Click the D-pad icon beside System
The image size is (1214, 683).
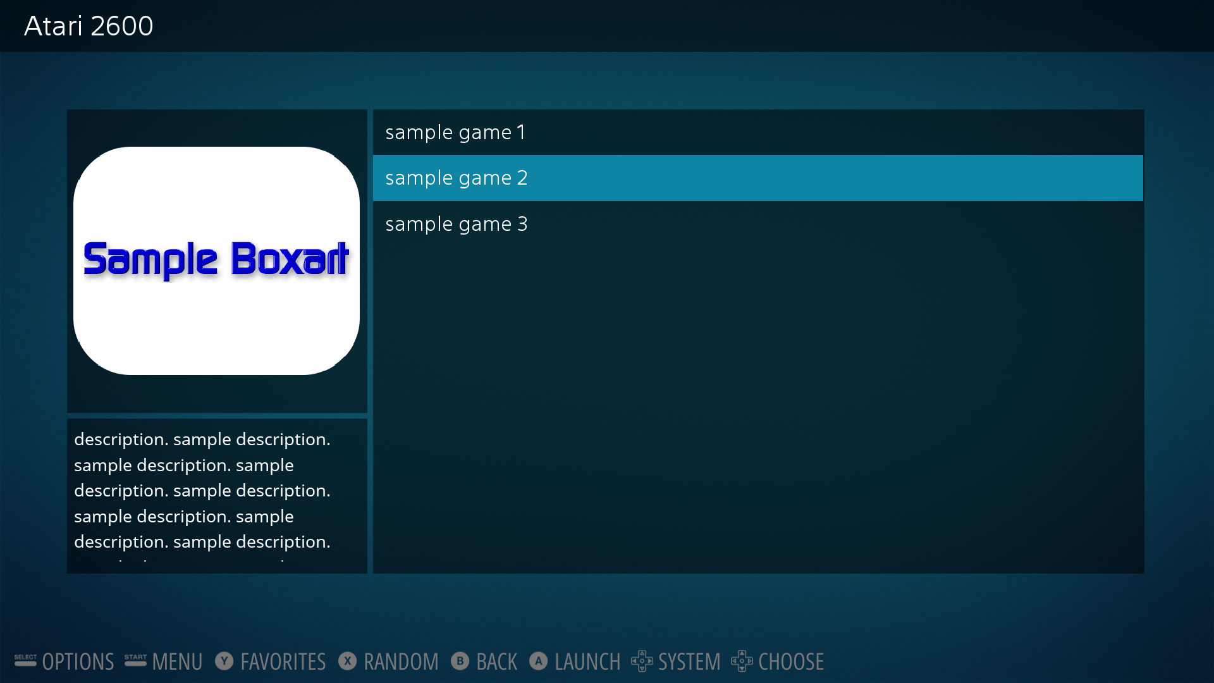[x=642, y=661]
